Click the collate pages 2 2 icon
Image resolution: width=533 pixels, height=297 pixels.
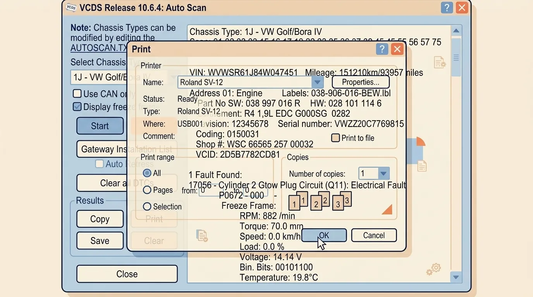click(x=320, y=201)
